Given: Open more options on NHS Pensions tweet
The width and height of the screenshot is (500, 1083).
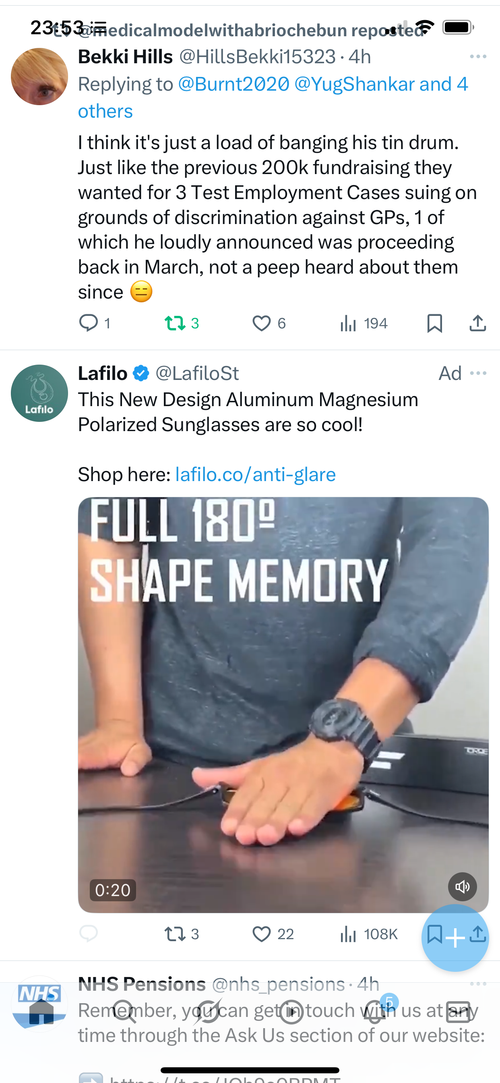Looking at the screenshot, I should tap(478, 984).
